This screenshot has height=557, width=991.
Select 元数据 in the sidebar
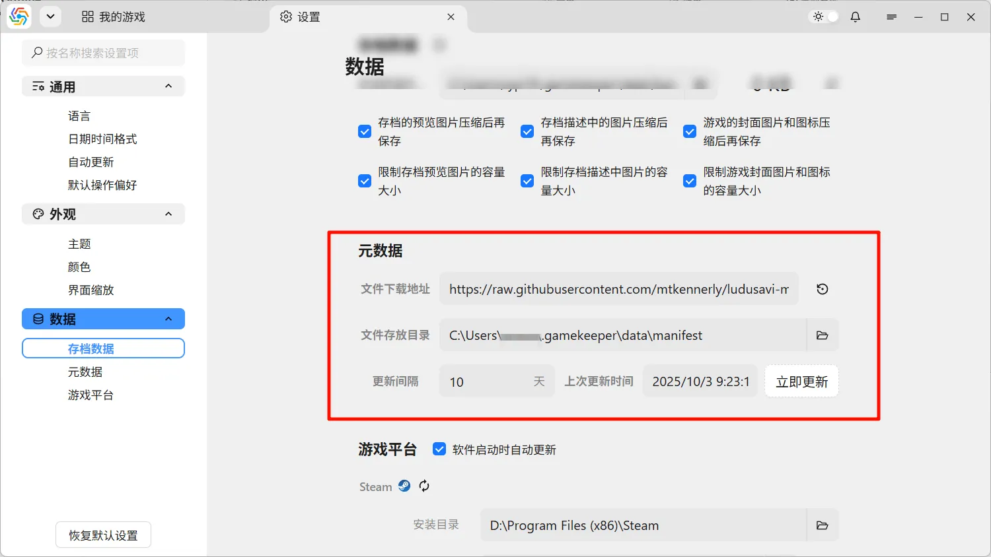tap(85, 372)
